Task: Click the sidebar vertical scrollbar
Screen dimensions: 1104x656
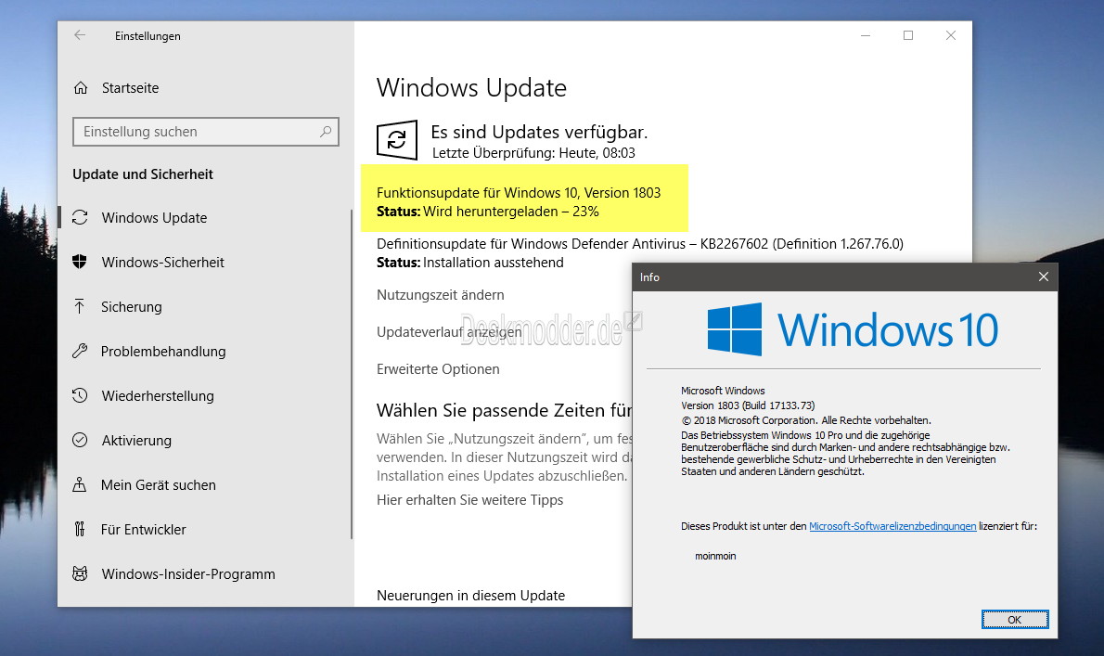Action: coord(351,375)
